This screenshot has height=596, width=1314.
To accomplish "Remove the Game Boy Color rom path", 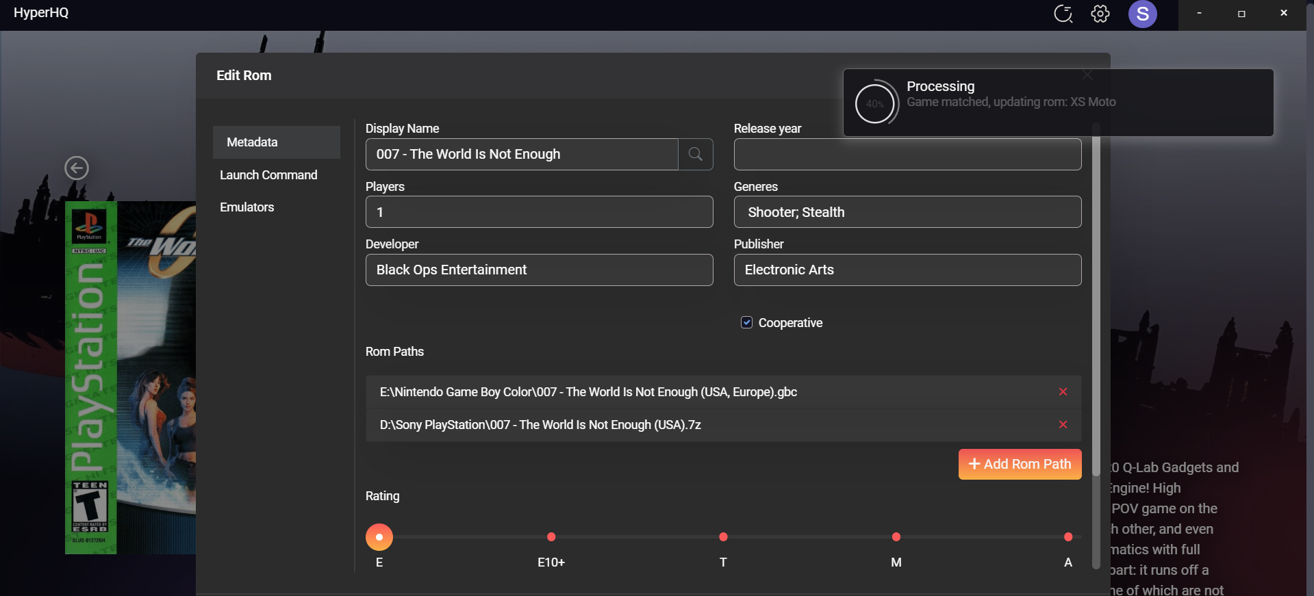I will 1063,391.
